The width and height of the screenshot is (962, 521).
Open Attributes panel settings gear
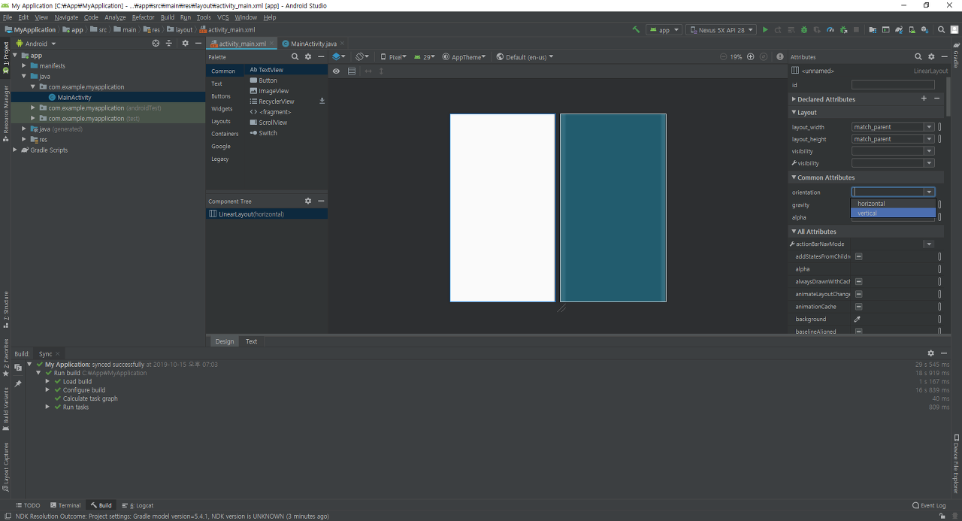(931, 57)
